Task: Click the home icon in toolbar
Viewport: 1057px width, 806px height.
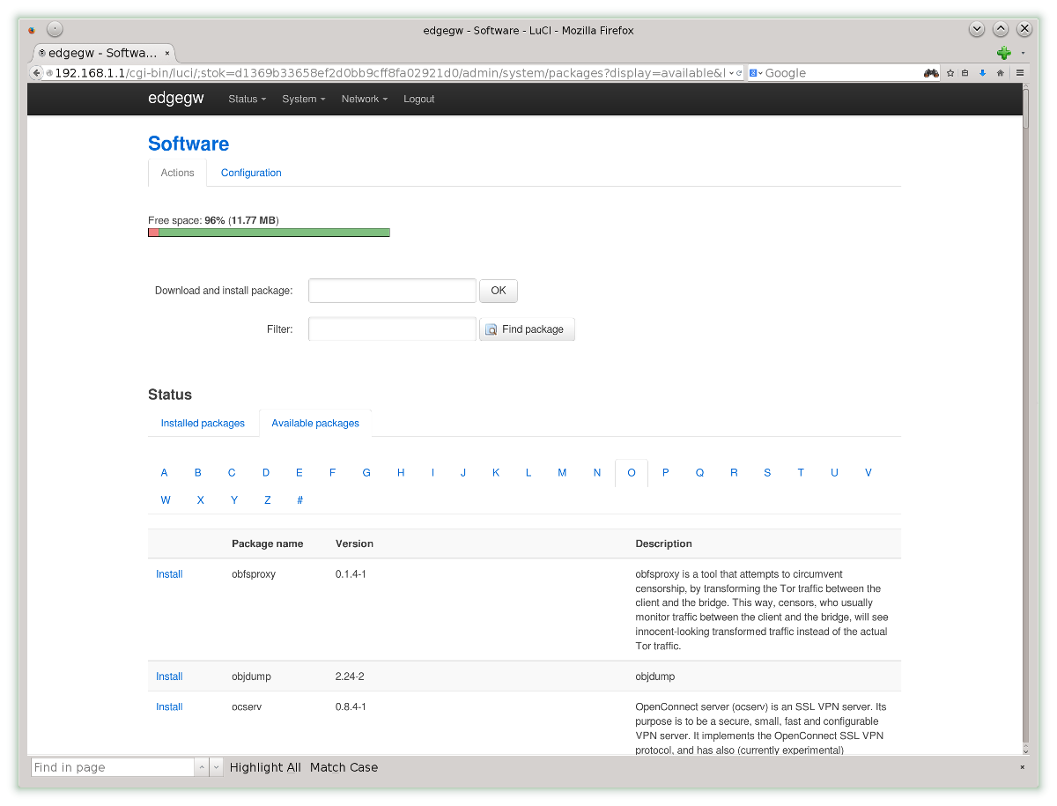Action: (1000, 73)
